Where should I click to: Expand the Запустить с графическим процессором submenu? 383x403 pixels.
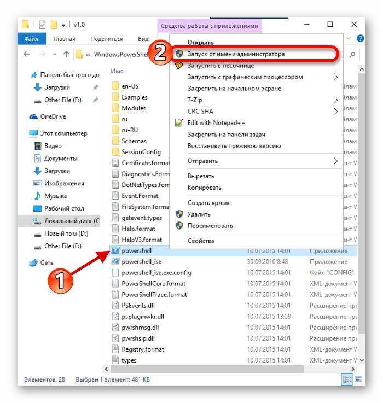335,77
